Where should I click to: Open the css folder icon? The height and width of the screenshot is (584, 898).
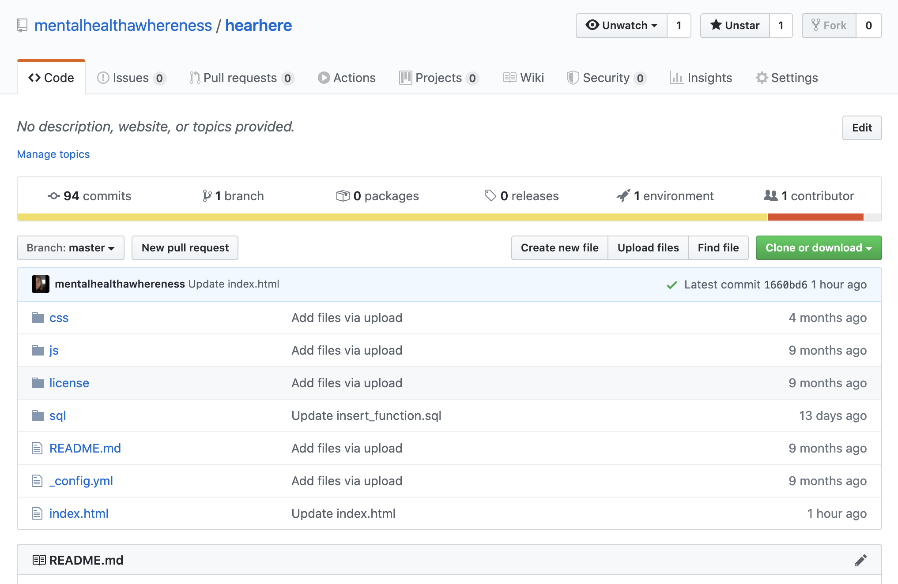pyautogui.click(x=38, y=318)
